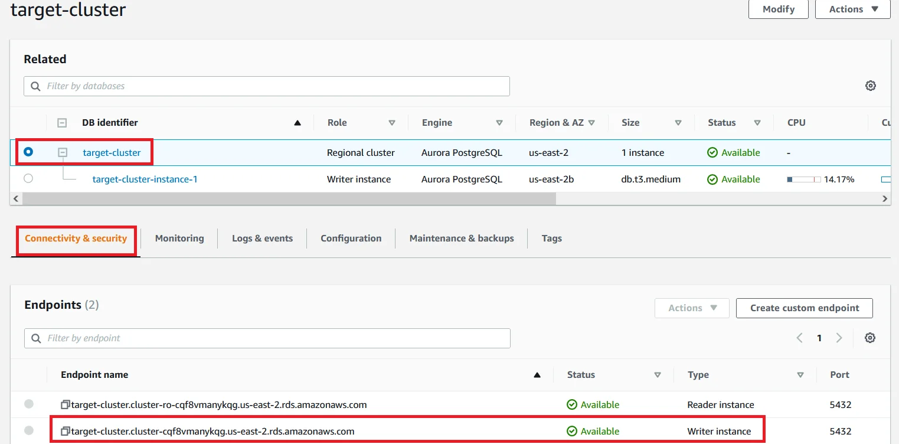Click Reader instance type cell
The height and width of the screenshot is (444, 899).
pos(721,404)
